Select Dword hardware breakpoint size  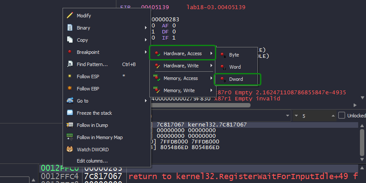(x=237, y=79)
